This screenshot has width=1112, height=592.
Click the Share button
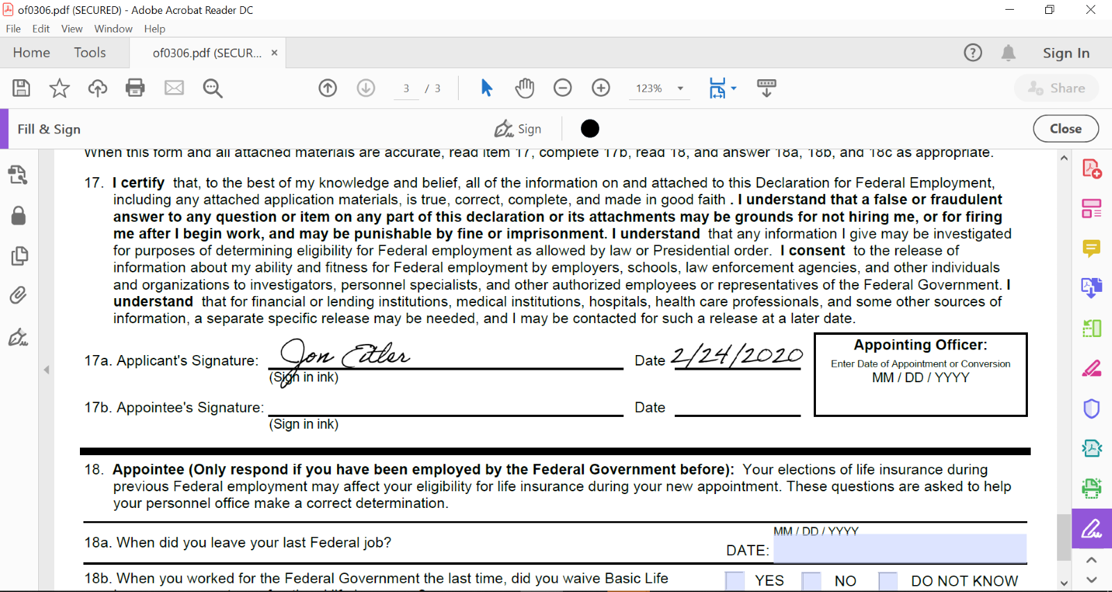[x=1056, y=88]
